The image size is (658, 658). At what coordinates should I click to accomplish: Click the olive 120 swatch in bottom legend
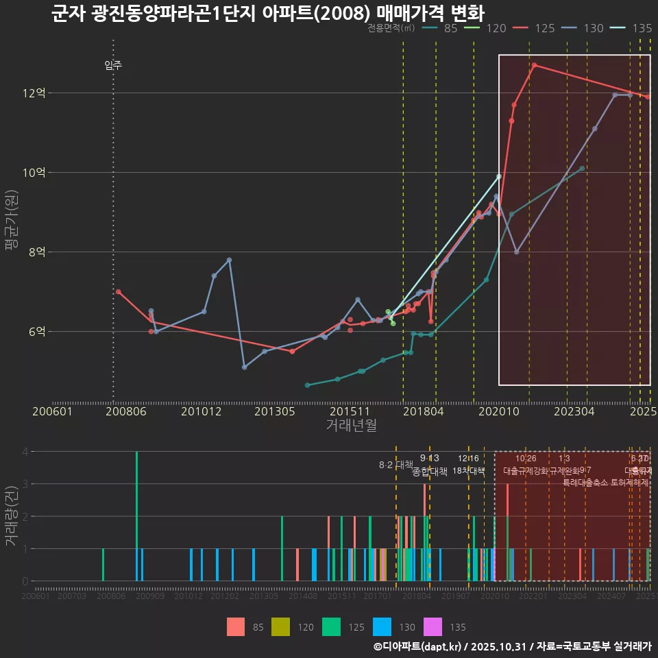(x=282, y=626)
